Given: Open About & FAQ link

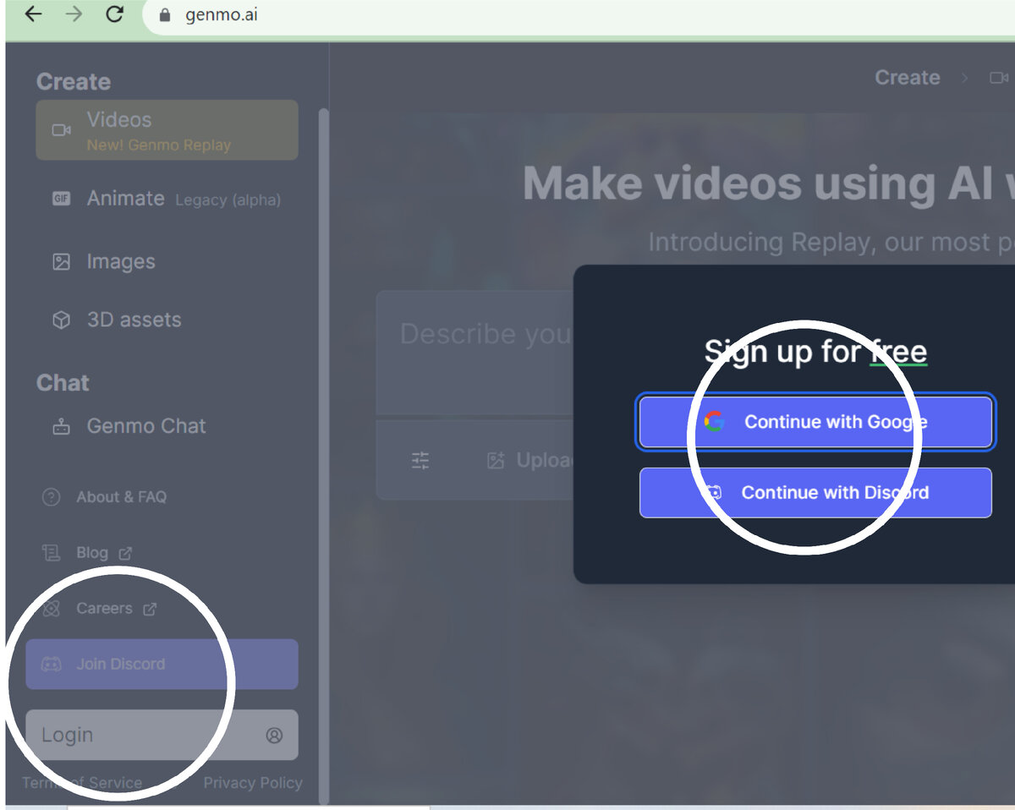Looking at the screenshot, I should pos(121,497).
